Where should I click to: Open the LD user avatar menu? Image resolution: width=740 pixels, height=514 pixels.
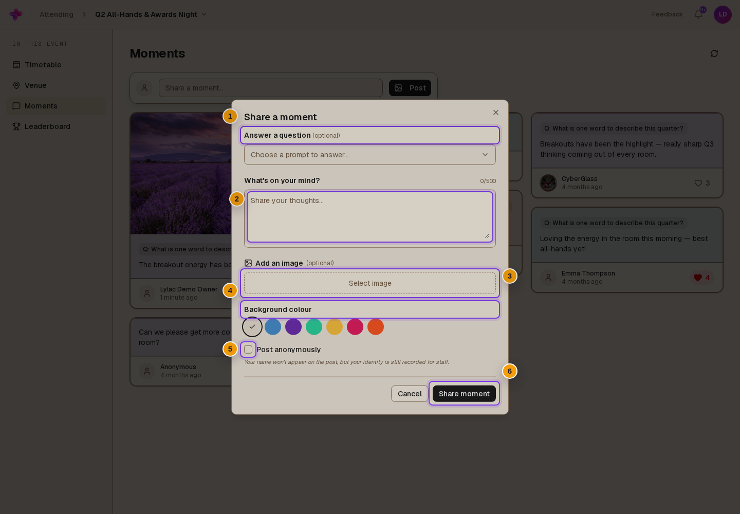tap(723, 14)
